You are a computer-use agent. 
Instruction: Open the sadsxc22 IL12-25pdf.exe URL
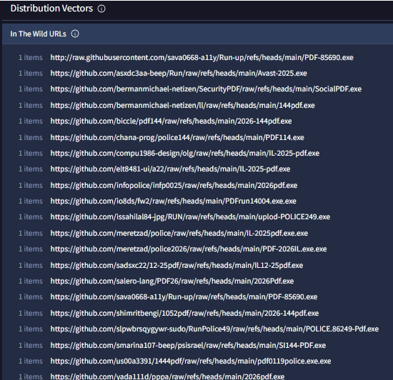point(176,265)
